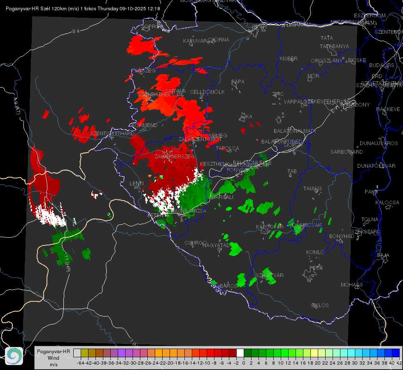Click the DOMBOVAR city label
Screen dimensions: 403x370
(x=307, y=225)
